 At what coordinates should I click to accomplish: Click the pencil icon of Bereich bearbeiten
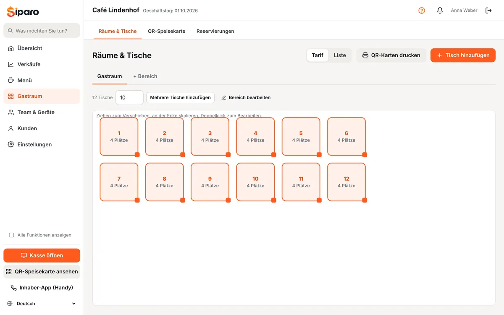224,97
